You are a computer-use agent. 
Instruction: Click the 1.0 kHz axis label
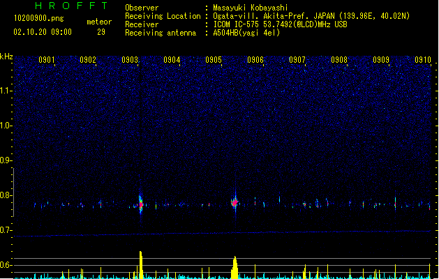6,126
